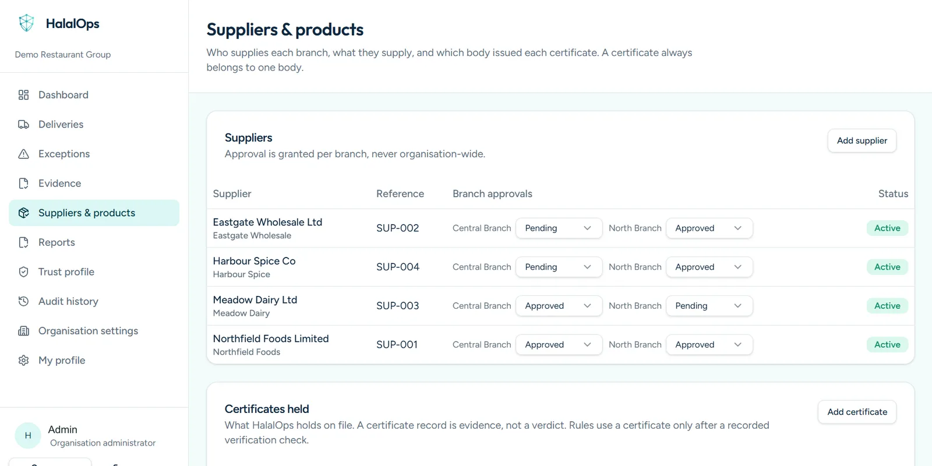The height and width of the screenshot is (466, 932).
Task: Go to Trust profile
Action: tap(94, 272)
